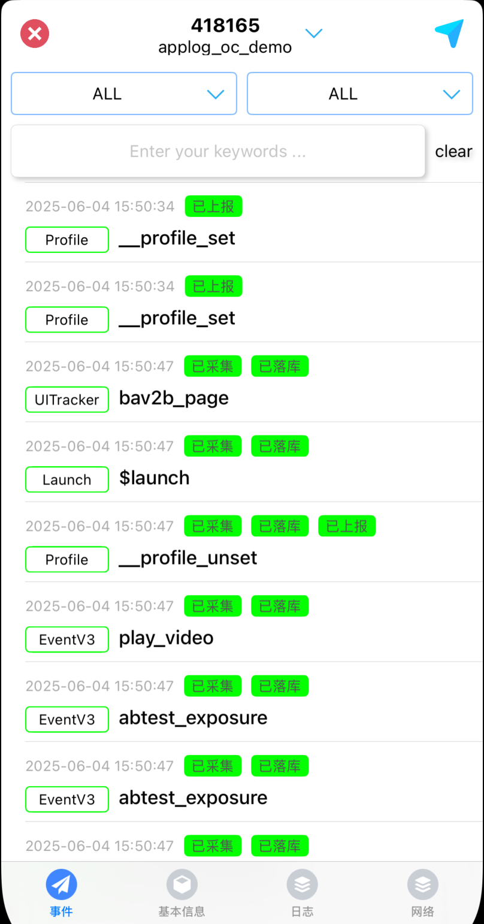Click the 已上报 tag on __profile_unset row
The image size is (484, 924).
click(x=347, y=526)
